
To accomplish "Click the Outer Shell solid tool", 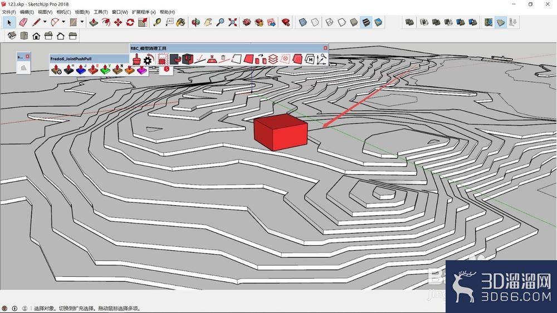I will click(x=409, y=22).
